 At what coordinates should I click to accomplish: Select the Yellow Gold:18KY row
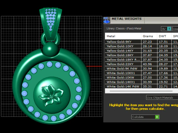(142, 55)
